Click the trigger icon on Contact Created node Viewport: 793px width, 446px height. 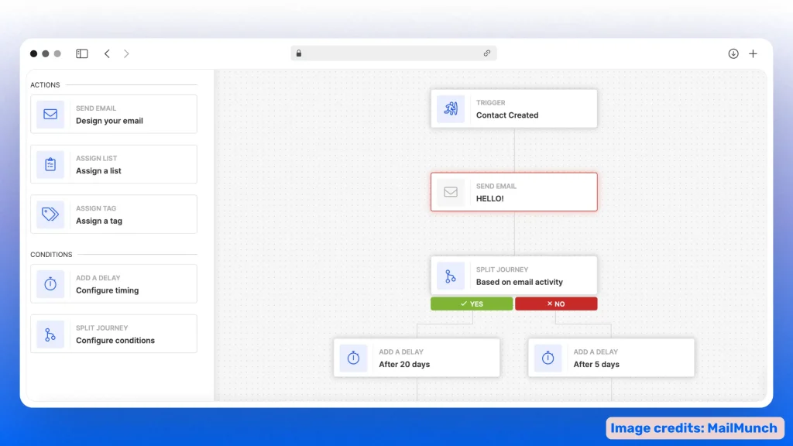click(451, 108)
